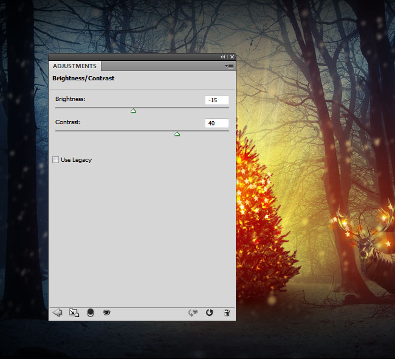The width and height of the screenshot is (395, 359).
Task: Reset adjustment to defaults icon
Action: coord(210,313)
